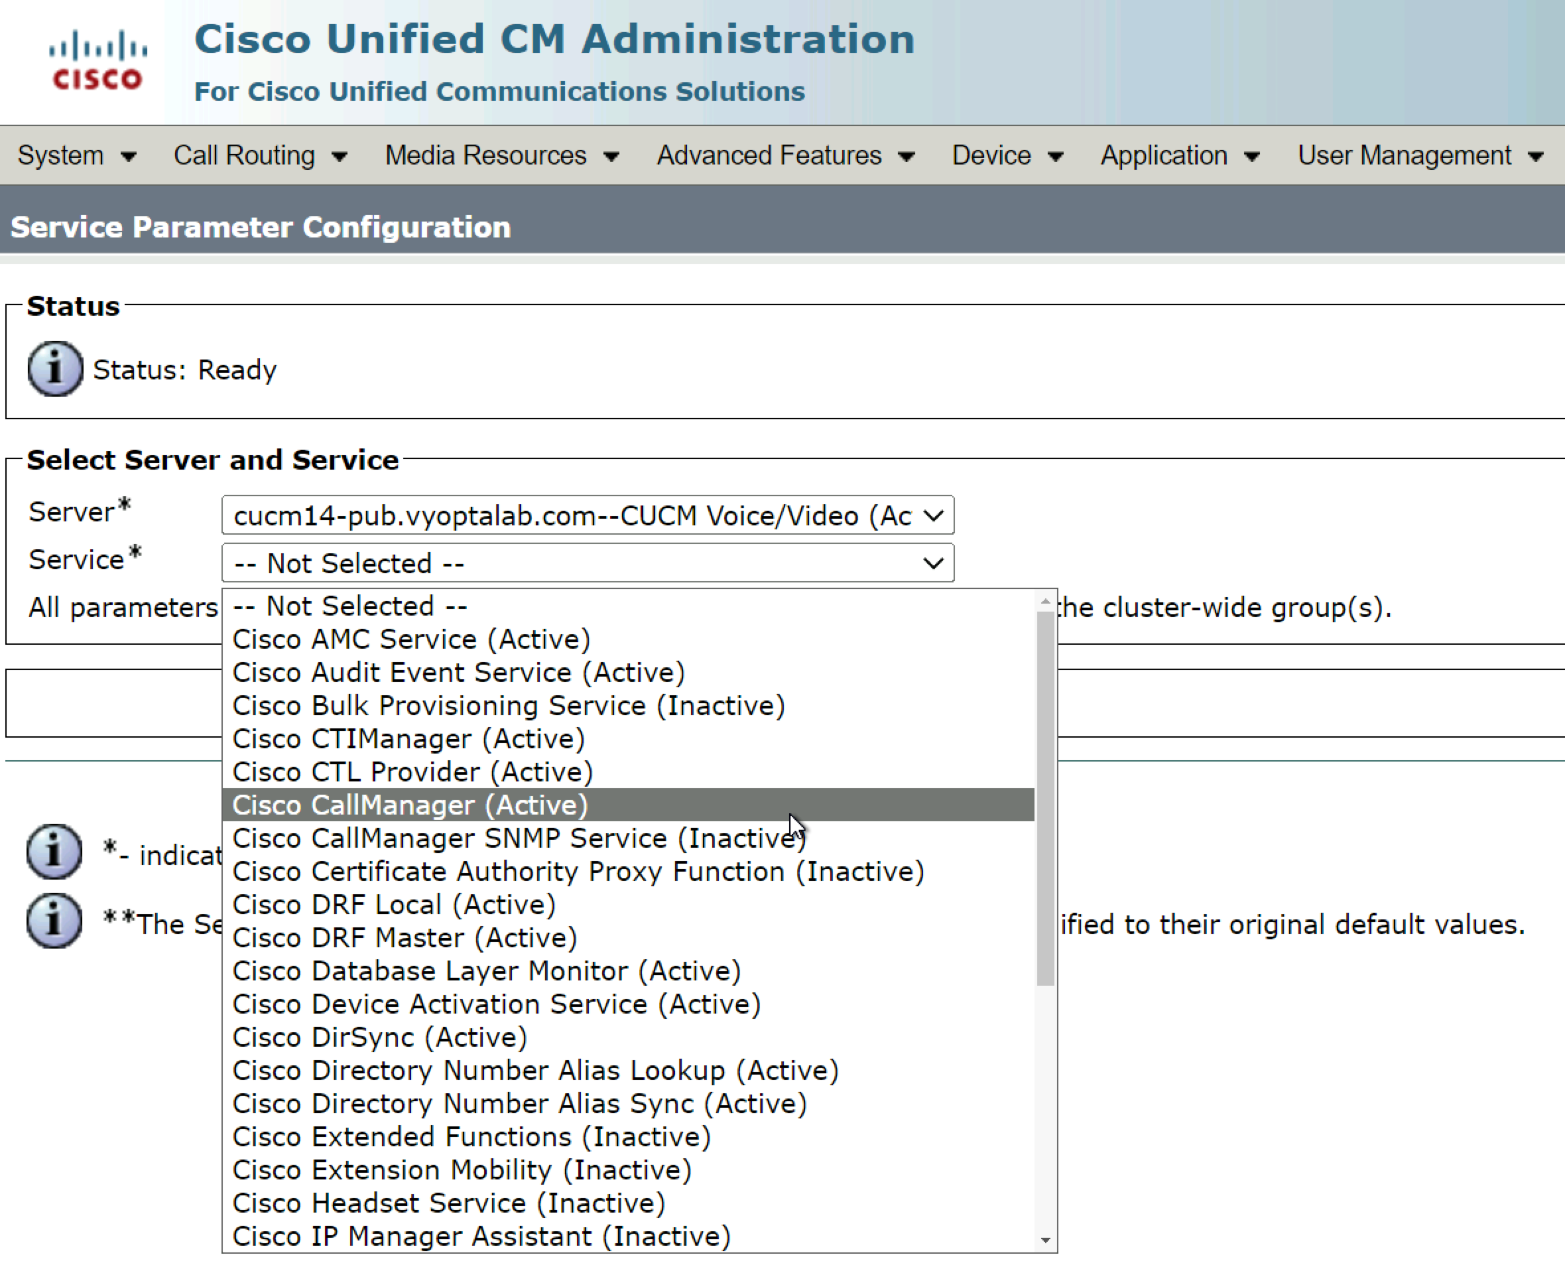Viewport: 1565px width, 1267px height.
Task: Open the Server dropdown
Action: point(588,515)
